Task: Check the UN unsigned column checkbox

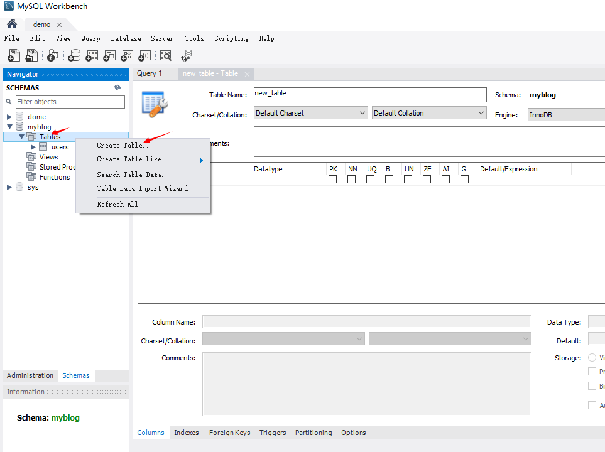Action: click(x=408, y=180)
